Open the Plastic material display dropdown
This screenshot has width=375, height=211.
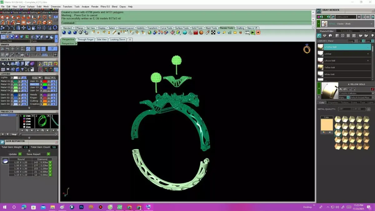point(42,41)
